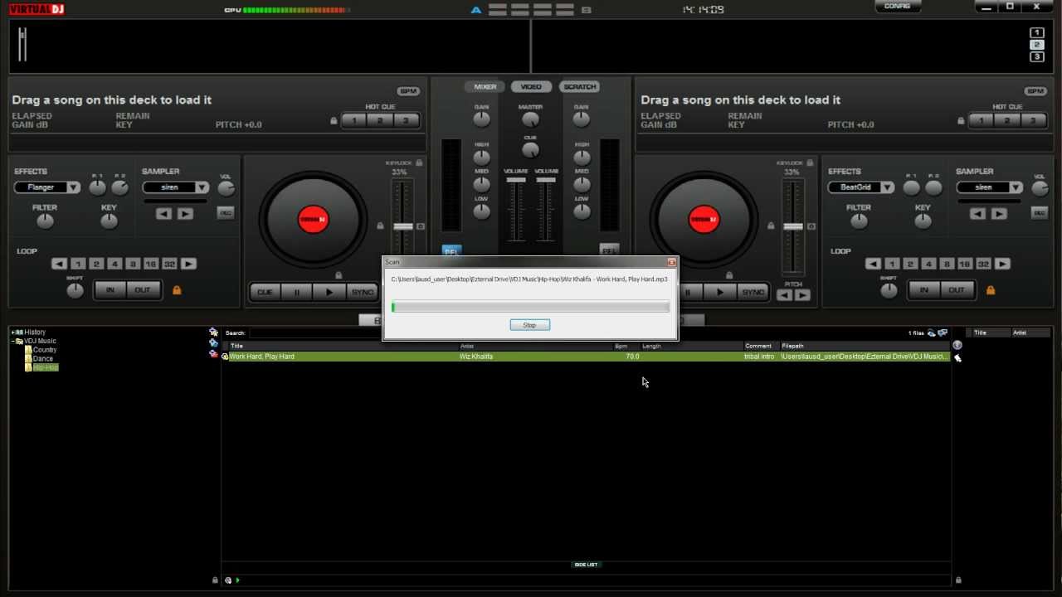Toggle left deck hot cue lock
This screenshot has height=597, width=1062.
click(x=334, y=121)
